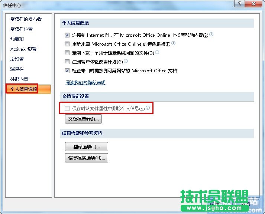Open the 阅读我们的隐私声明 link
265x214 pixels.
85,83
